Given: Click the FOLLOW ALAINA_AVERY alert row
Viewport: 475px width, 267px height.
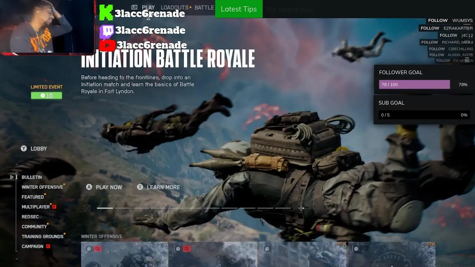Looking at the screenshot, I should [x=451, y=55].
